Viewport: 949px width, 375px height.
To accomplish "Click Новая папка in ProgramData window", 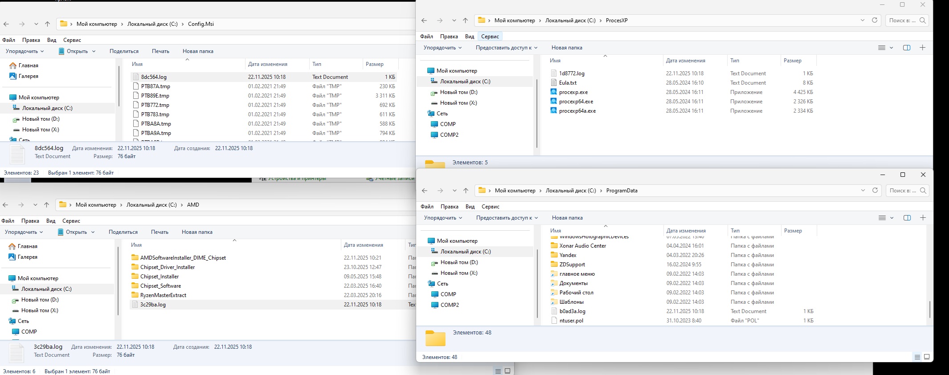I will point(567,218).
